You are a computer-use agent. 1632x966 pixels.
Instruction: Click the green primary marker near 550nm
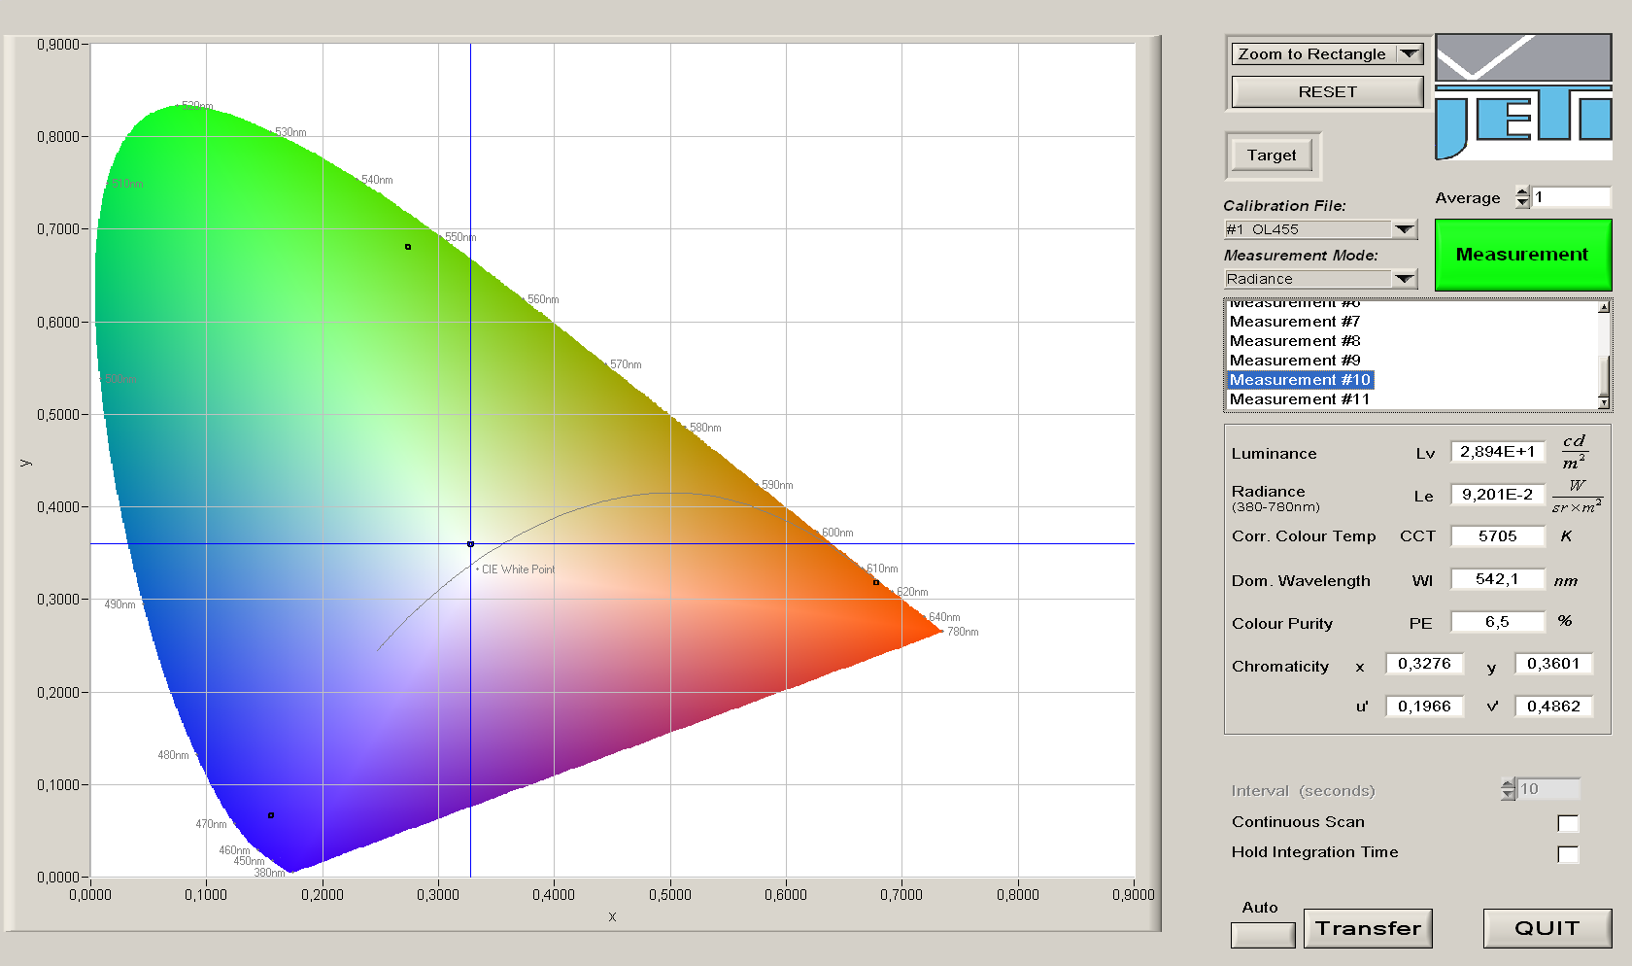click(x=408, y=247)
